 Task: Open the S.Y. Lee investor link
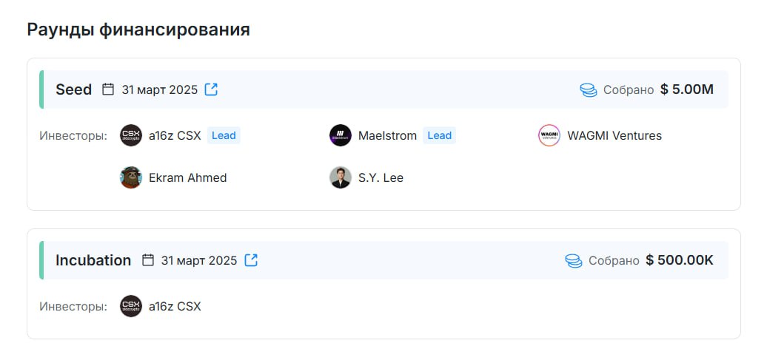381,178
